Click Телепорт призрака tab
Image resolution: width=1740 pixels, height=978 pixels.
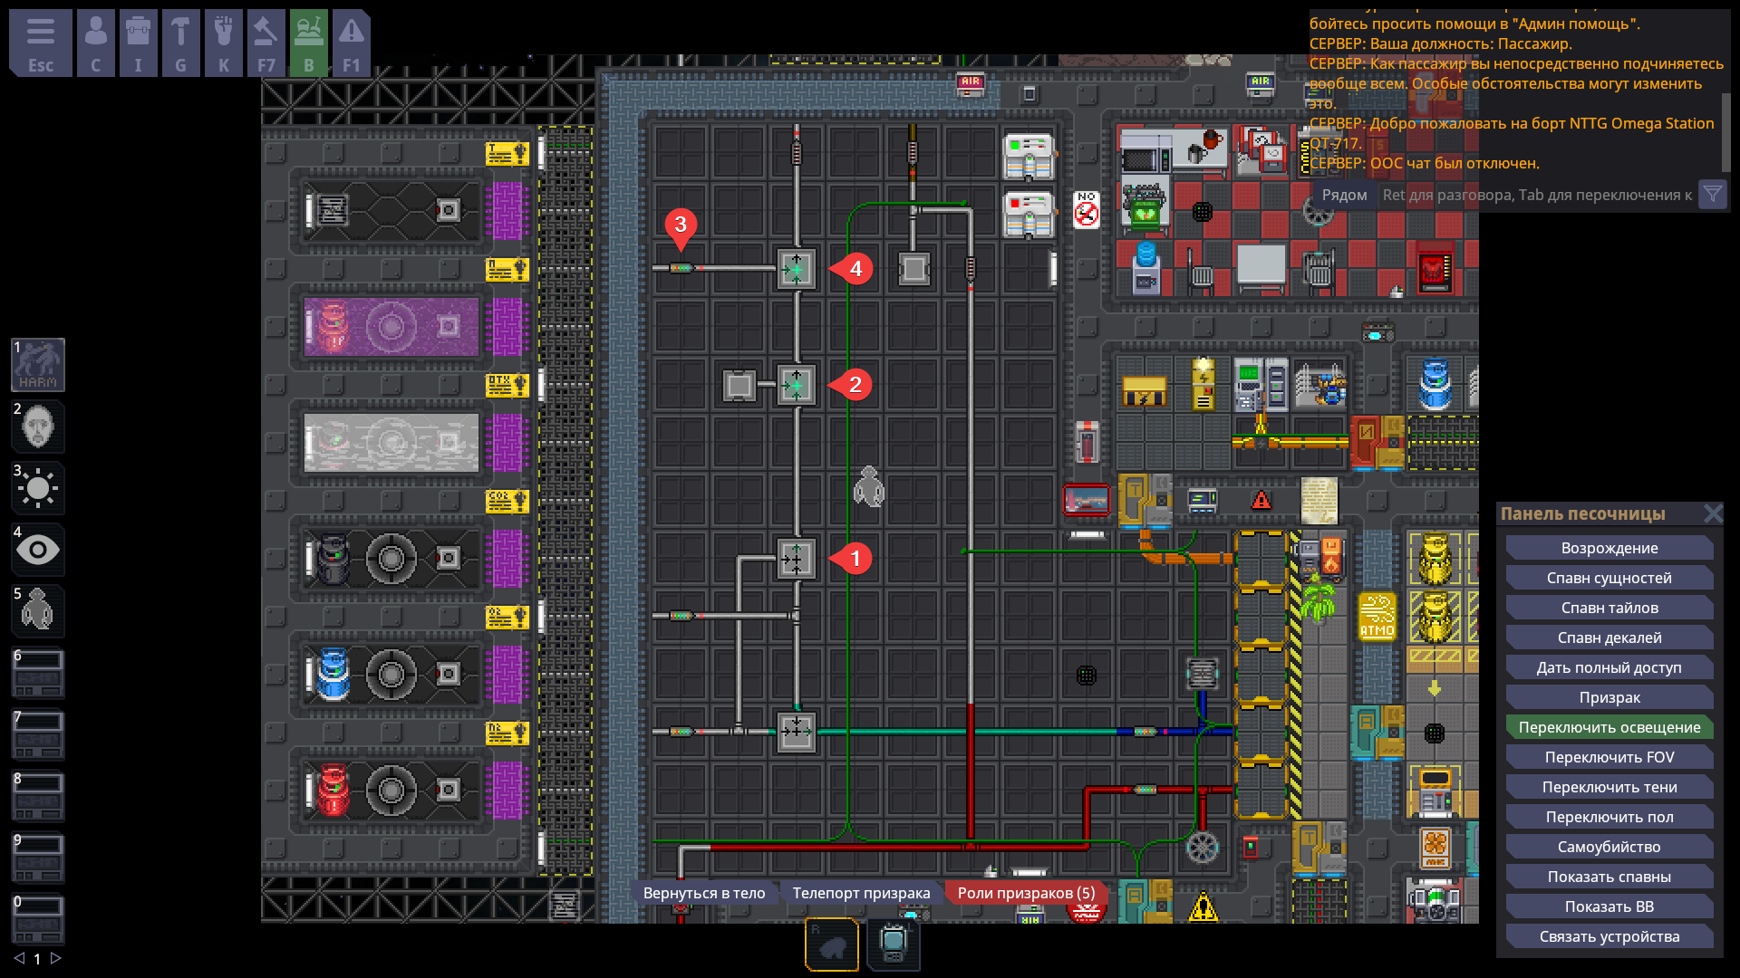coord(860,893)
